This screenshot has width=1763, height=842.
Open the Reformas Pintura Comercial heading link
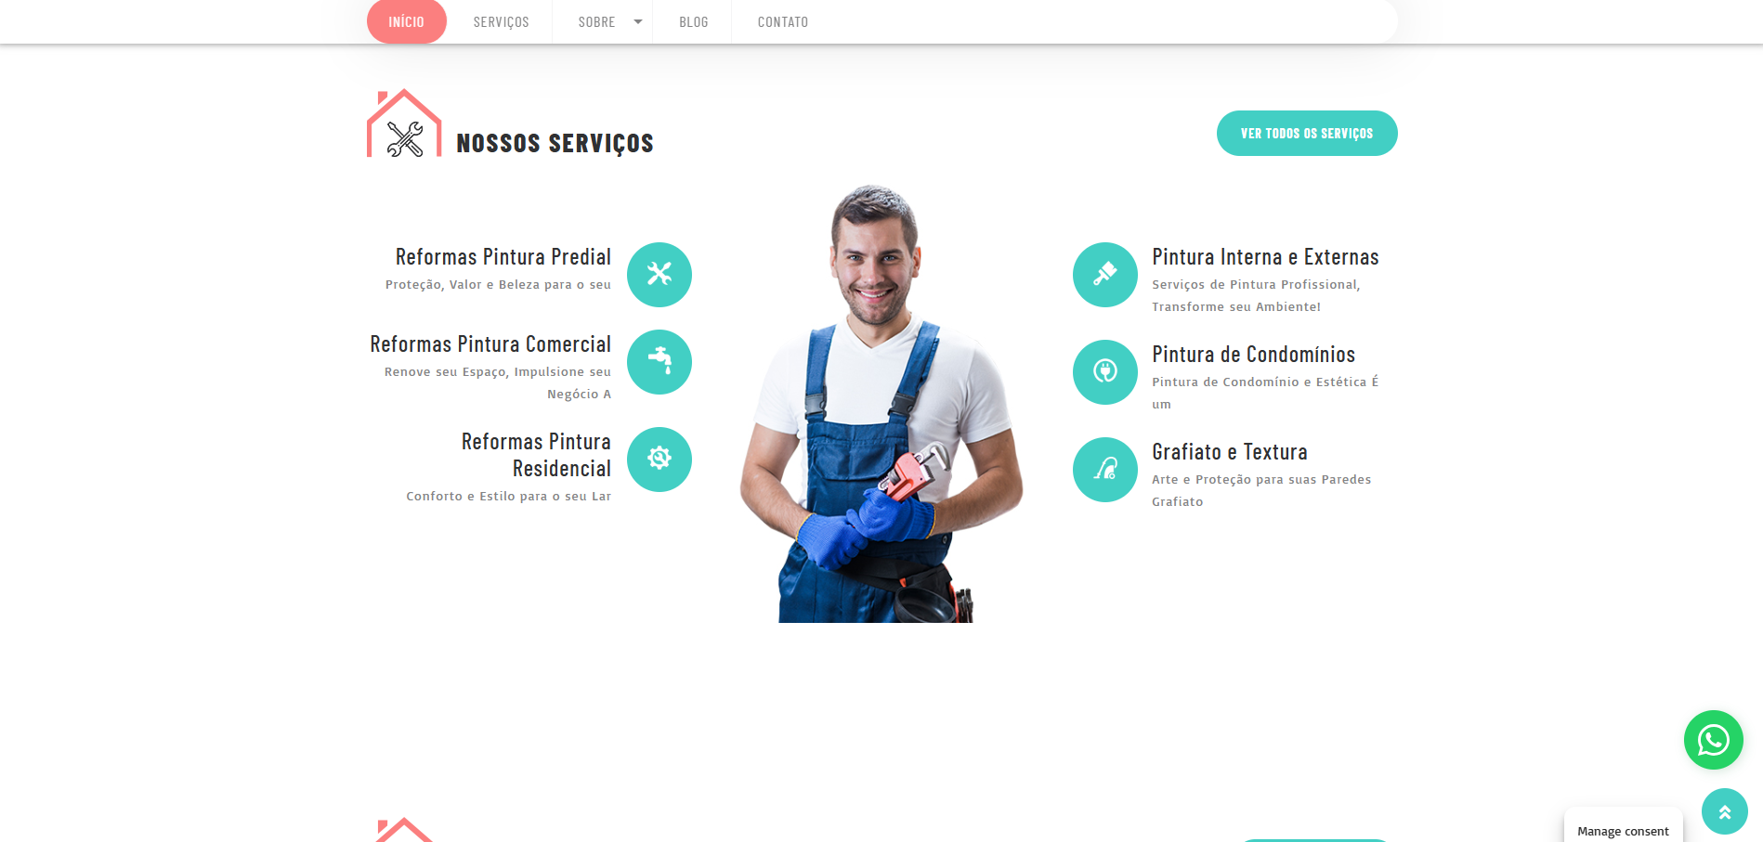point(490,344)
